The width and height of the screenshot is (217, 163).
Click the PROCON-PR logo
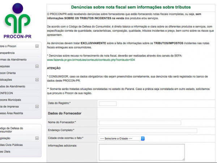tap(18, 21)
